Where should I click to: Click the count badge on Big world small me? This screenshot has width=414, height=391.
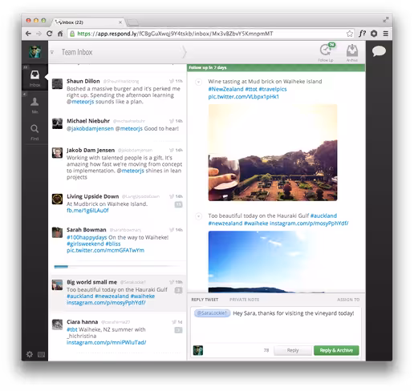point(178,290)
